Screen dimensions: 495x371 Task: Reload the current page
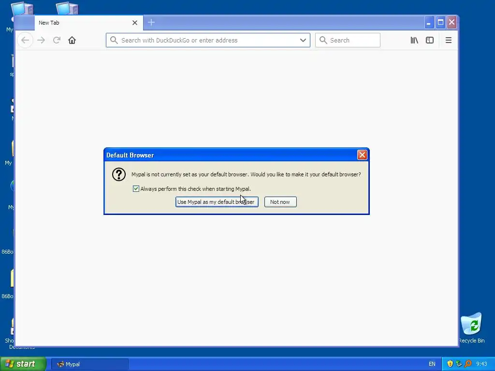57,40
